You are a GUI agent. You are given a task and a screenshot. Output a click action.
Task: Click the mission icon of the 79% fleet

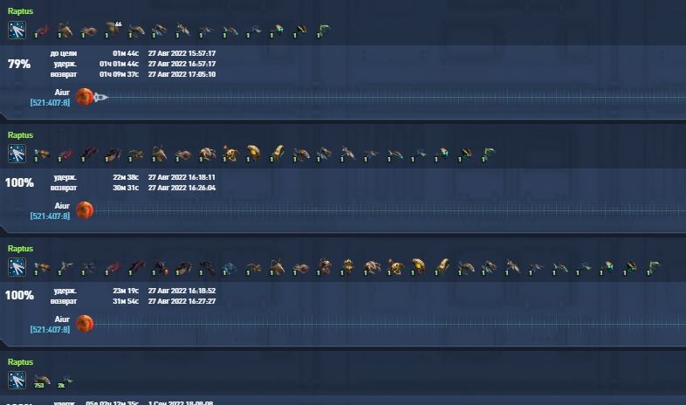17,31
